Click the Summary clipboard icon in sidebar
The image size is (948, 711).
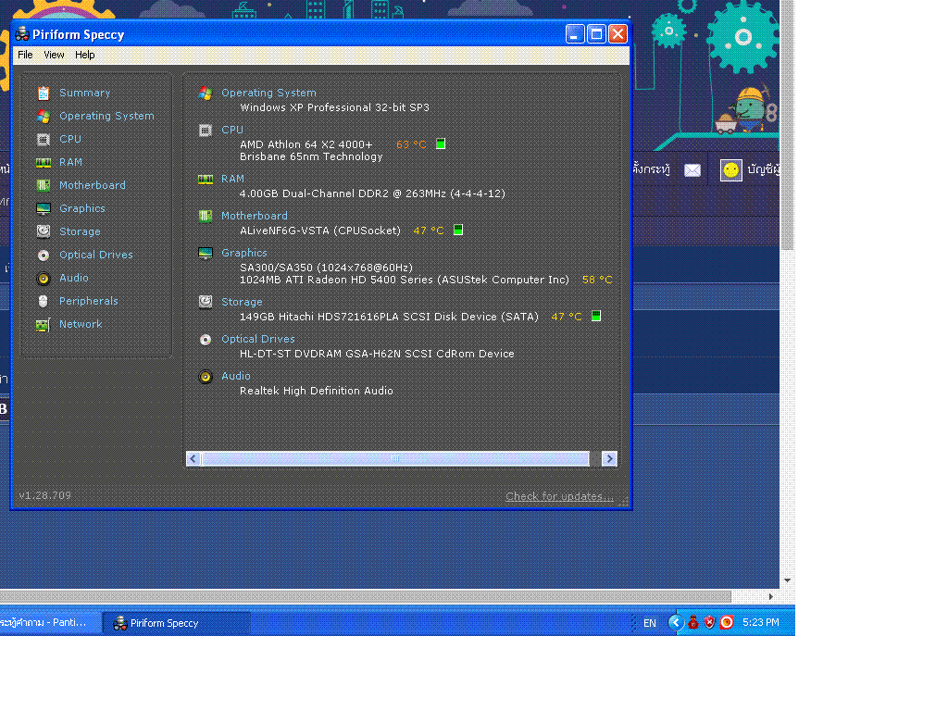(x=43, y=94)
